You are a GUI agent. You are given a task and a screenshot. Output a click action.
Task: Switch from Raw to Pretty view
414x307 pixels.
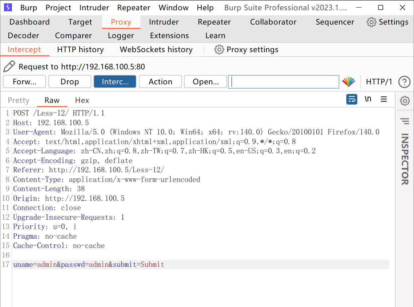tap(19, 100)
